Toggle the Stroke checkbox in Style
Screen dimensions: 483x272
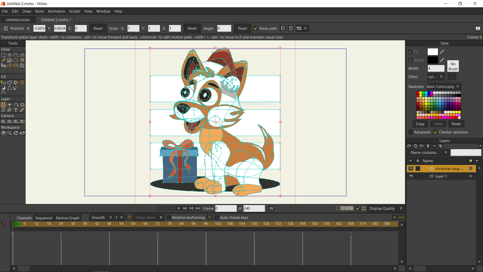410,60
